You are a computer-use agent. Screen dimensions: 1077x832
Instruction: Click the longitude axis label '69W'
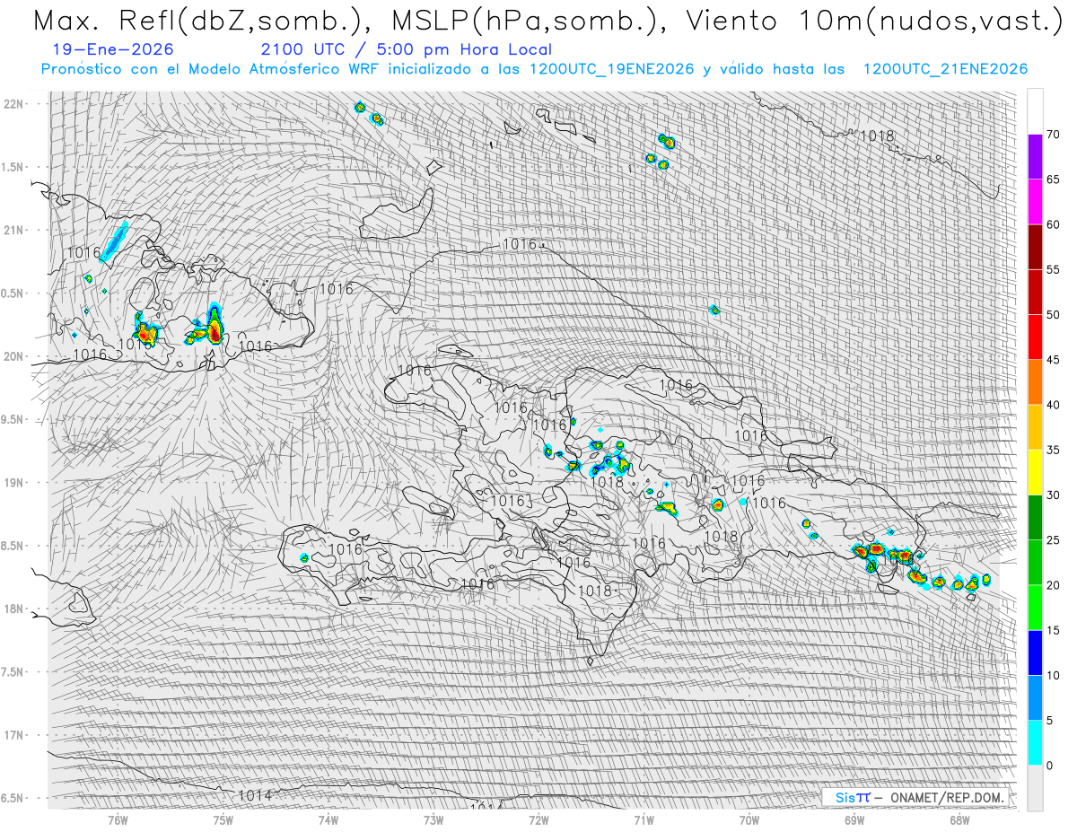click(x=854, y=819)
